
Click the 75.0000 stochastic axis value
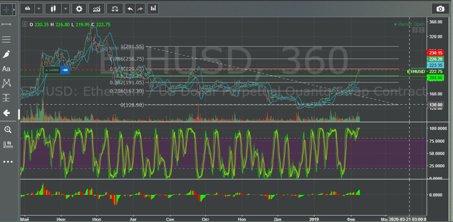pos(437,141)
